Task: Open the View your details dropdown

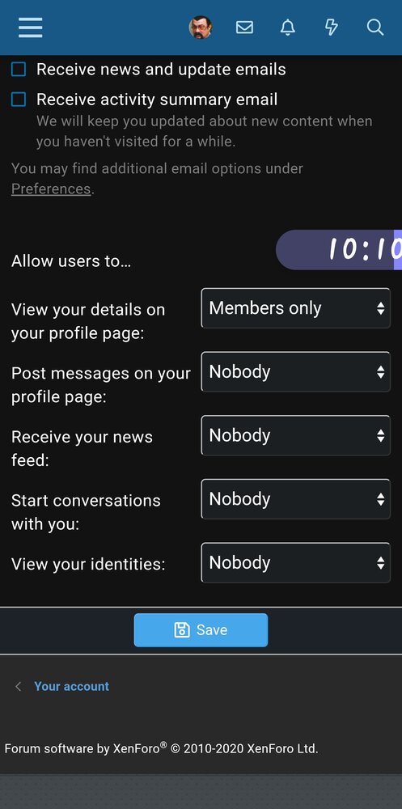Action: pos(296,308)
